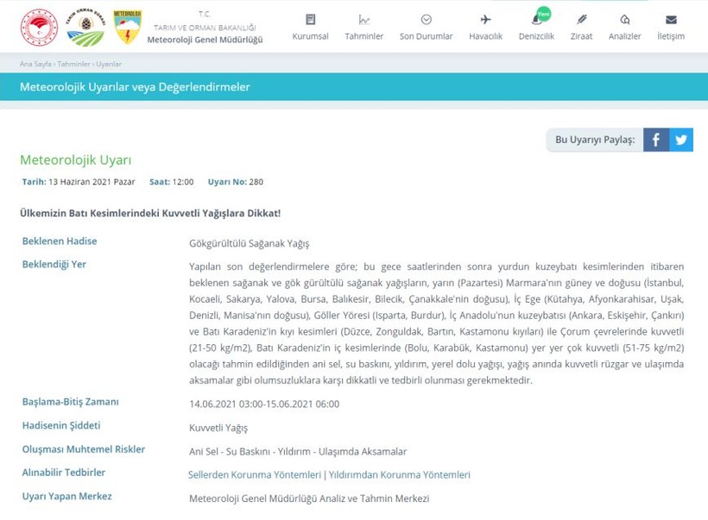
Task: Click Meteoroloji Genel Müdürlüğü header title
Action: 205,40
